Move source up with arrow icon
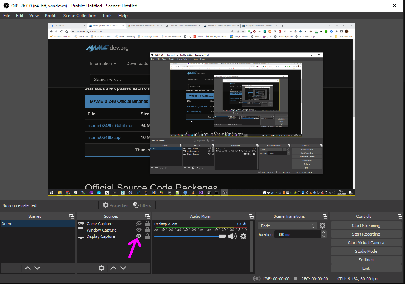This screenshot has width=405, height=284. (113, 268)
